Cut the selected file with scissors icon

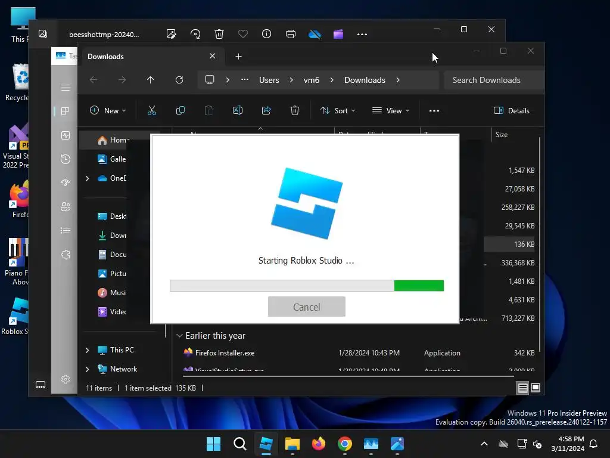point(152,110)
